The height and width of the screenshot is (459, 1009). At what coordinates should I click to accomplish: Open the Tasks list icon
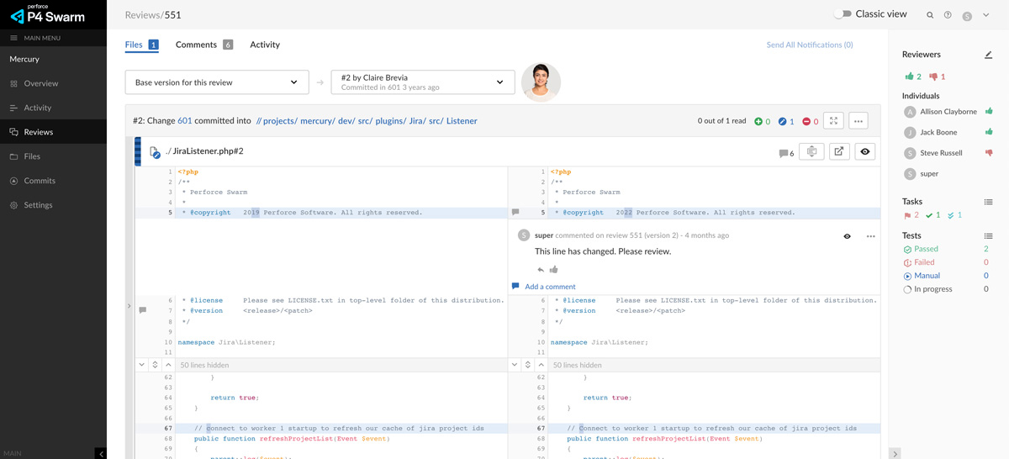tap(988, 202)
